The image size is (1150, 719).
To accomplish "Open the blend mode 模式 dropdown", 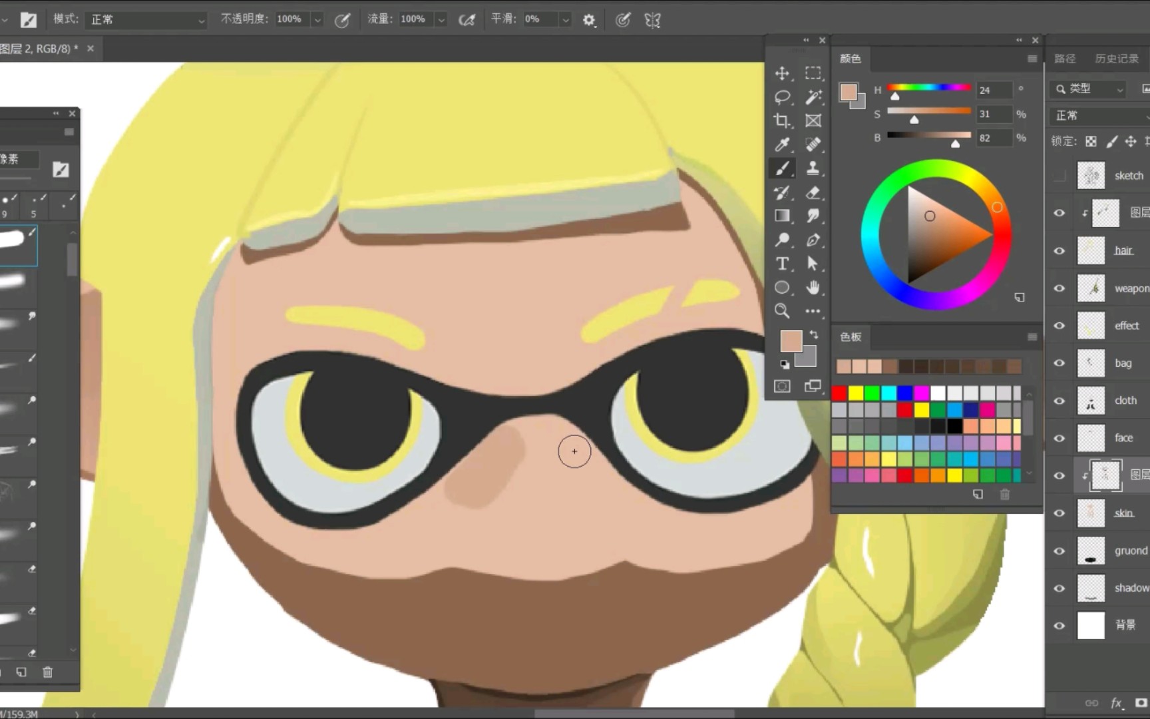I will pos(146,20).
